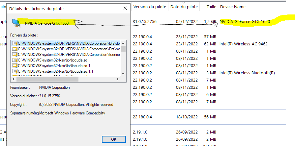Click file icon beside libcuda.so
This screenshot has height=146, width=295.
point(15,60)
